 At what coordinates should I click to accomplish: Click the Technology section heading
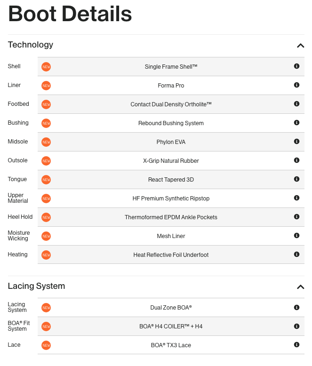tap(31, 45)
